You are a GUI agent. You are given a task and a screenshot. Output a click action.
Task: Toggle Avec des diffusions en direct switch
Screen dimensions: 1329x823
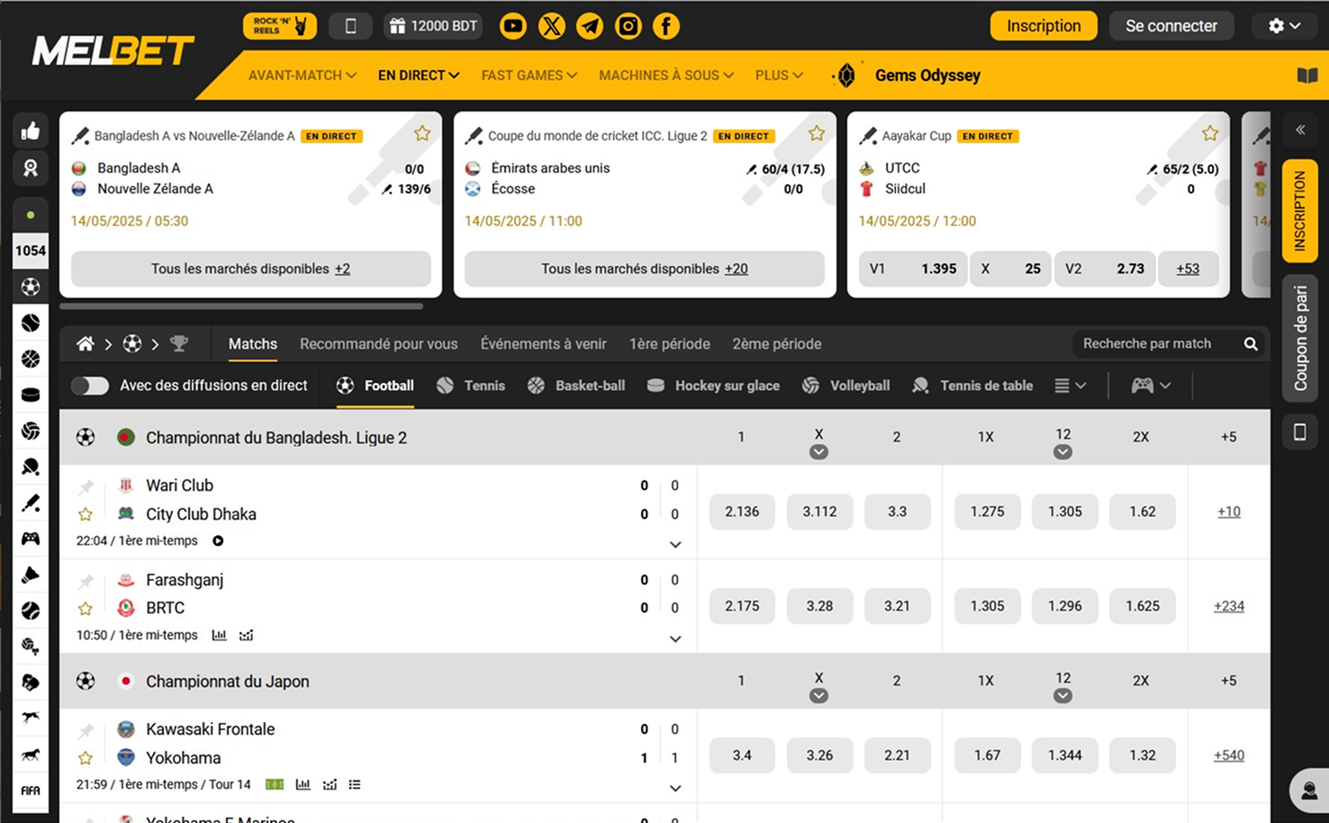pyautogui.click(x=90, y=385)
